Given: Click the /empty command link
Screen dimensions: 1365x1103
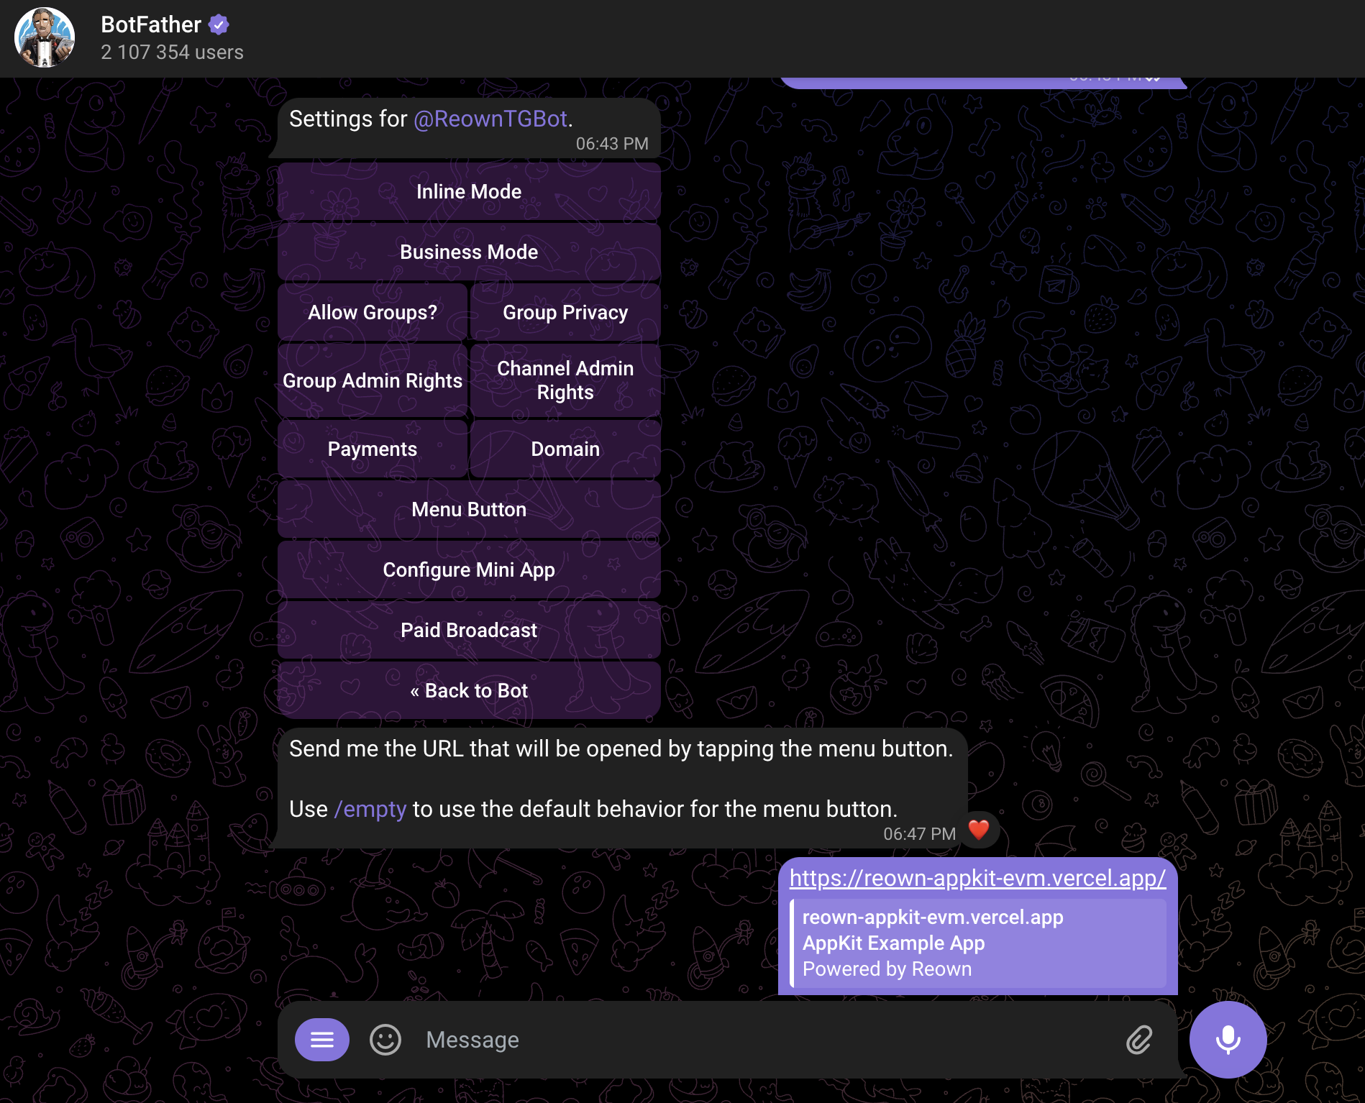Looking at the screenshot, I should [370, 810].
